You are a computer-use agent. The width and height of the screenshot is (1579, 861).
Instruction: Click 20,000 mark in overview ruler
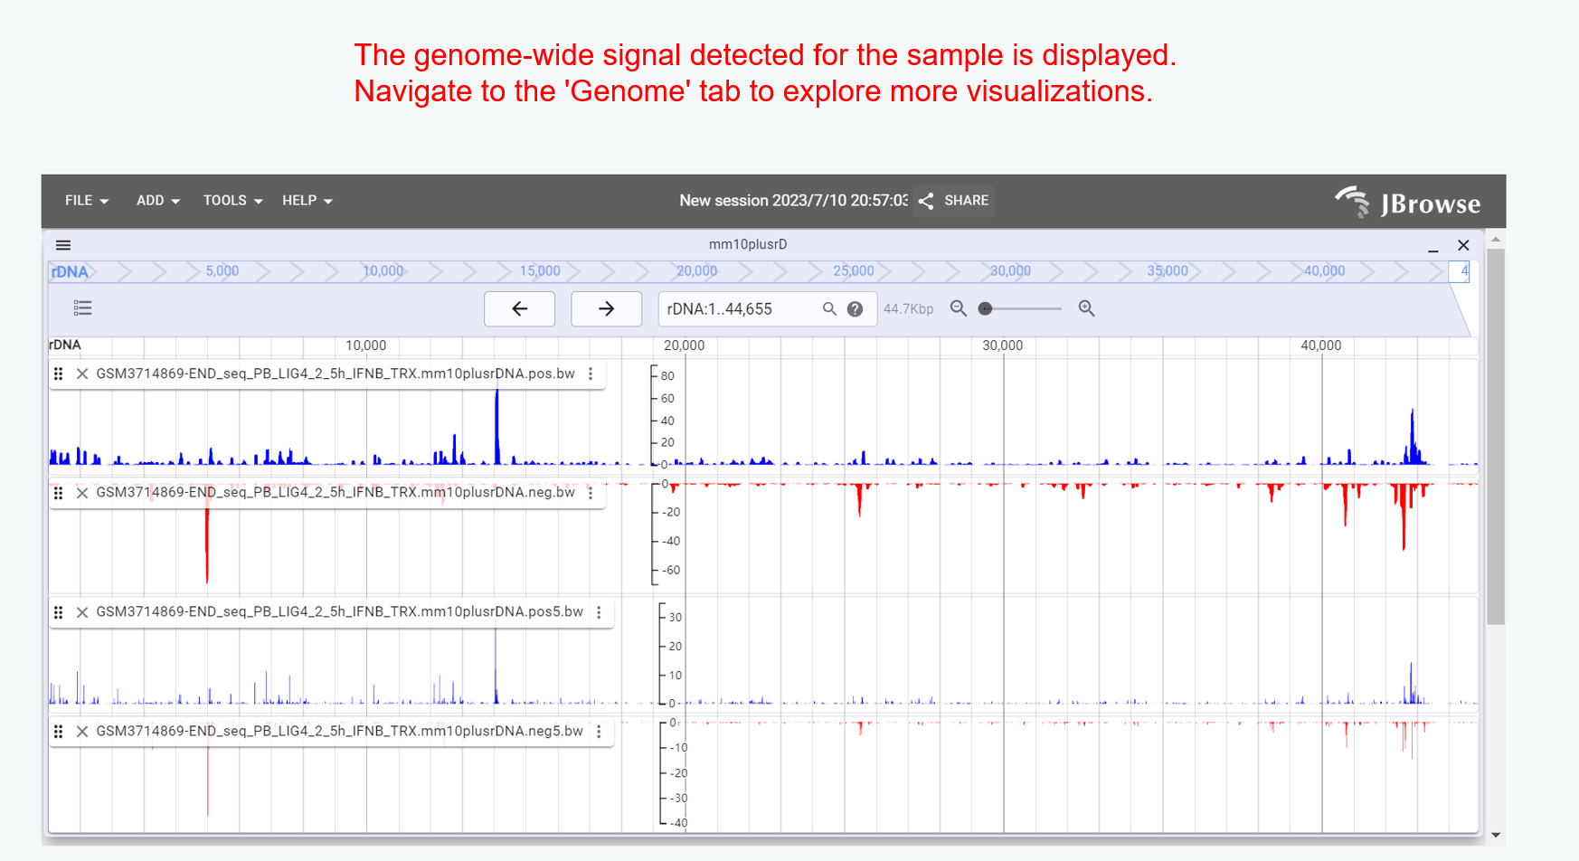696,271
